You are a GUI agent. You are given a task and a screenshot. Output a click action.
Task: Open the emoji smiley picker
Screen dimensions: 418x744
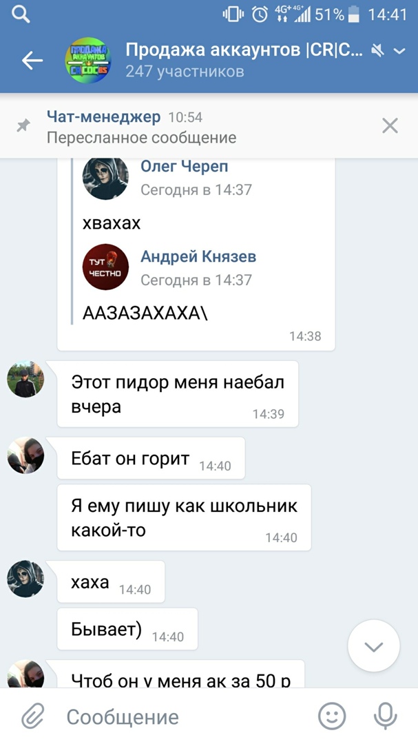(332, 716)
